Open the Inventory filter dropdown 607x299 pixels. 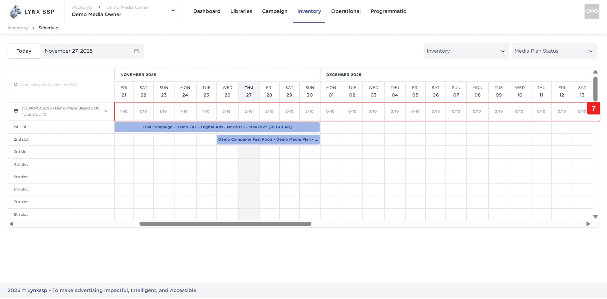click(466, 51)
